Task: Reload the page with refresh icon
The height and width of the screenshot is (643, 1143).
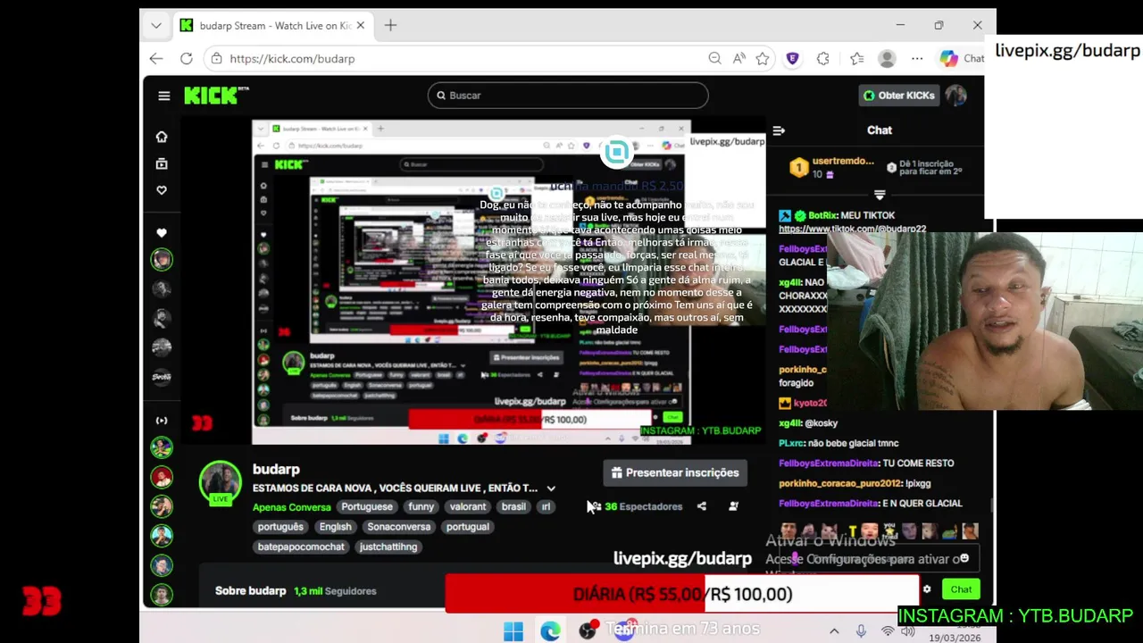Action: 186,59
